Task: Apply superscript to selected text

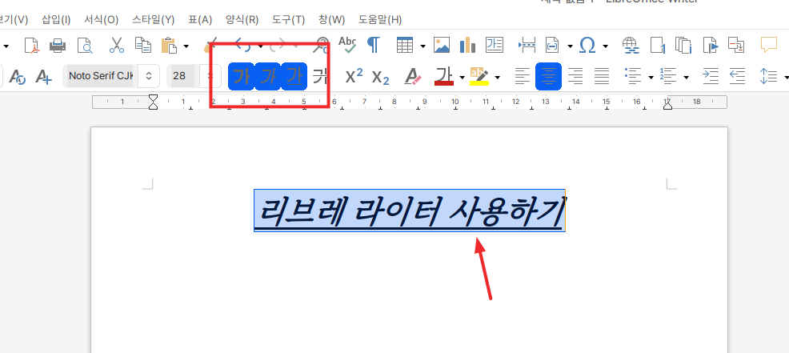Action: click(x=354, y=77)
